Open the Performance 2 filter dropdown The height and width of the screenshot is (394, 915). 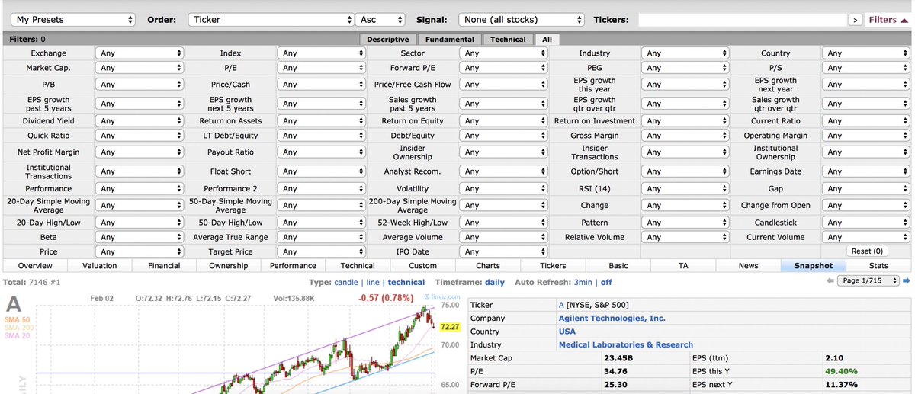[322, 189]
